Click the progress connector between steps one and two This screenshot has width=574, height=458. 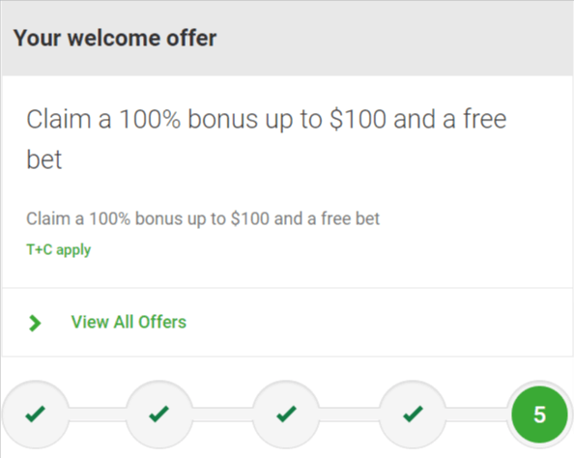click(98, 415)
